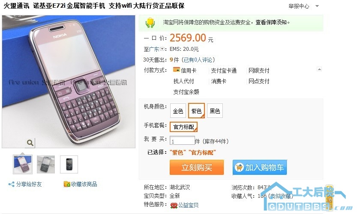Screen dimensions: 357x214
Task: Click the favorite item folder icon
Action: pyautogui.click(x=67, y=184)
